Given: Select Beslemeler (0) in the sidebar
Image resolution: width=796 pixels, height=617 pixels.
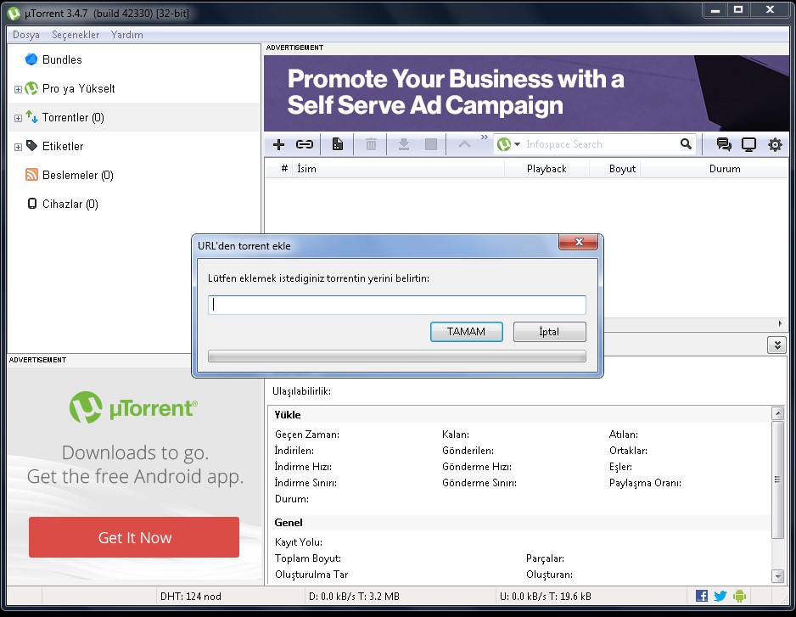Looking at the screenshot, I should coord(77,176).
